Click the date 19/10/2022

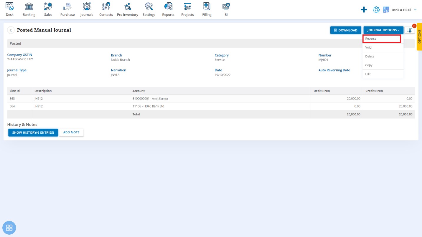pos(222,75)
